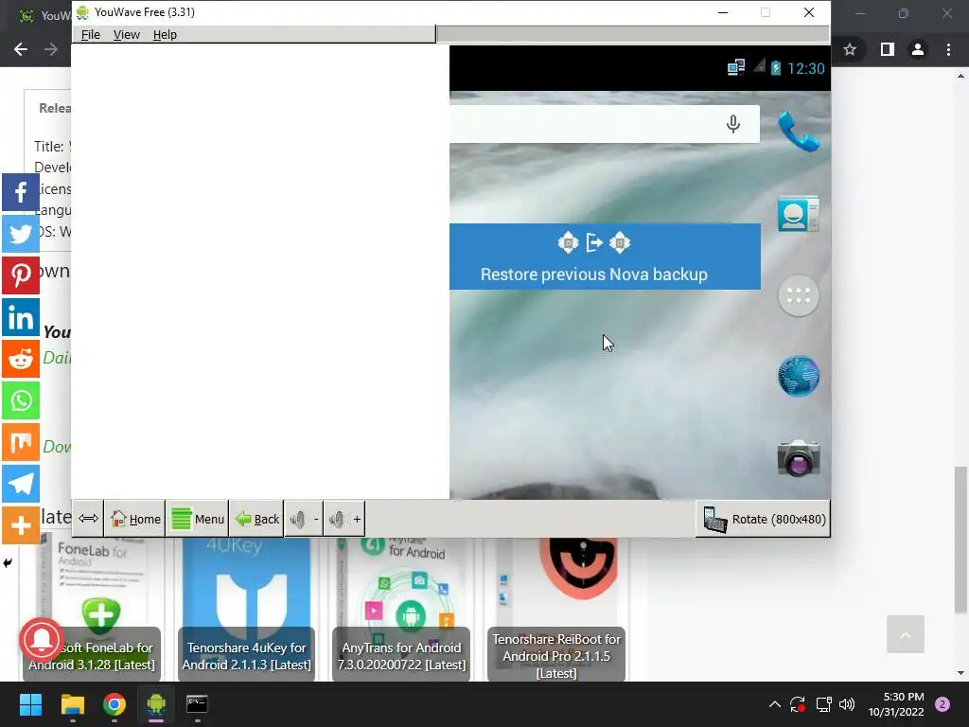This screenshot has height=727, width=969.
Task: Lower the volume with minus speaker button
Action: (x=304, y=519)
